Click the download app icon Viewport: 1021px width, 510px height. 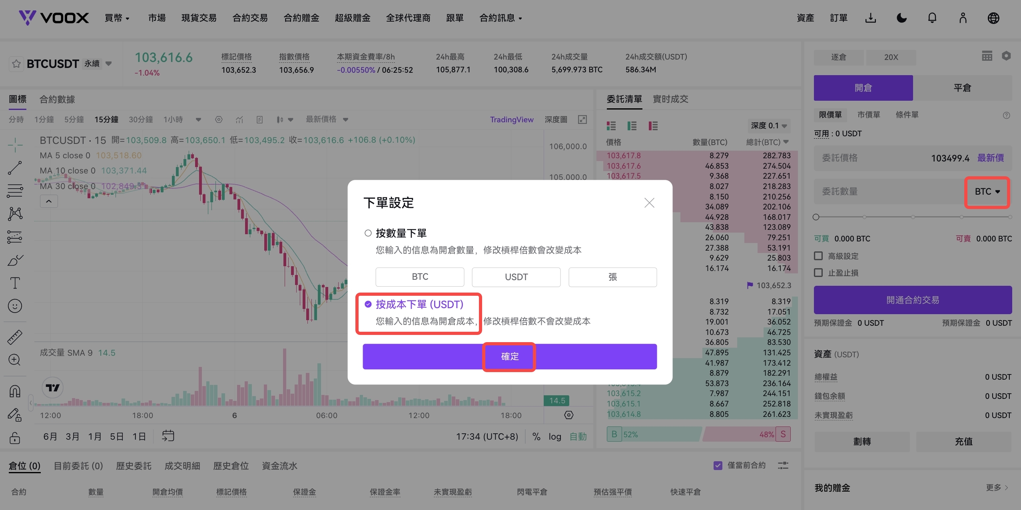click(x=870, y=18)
